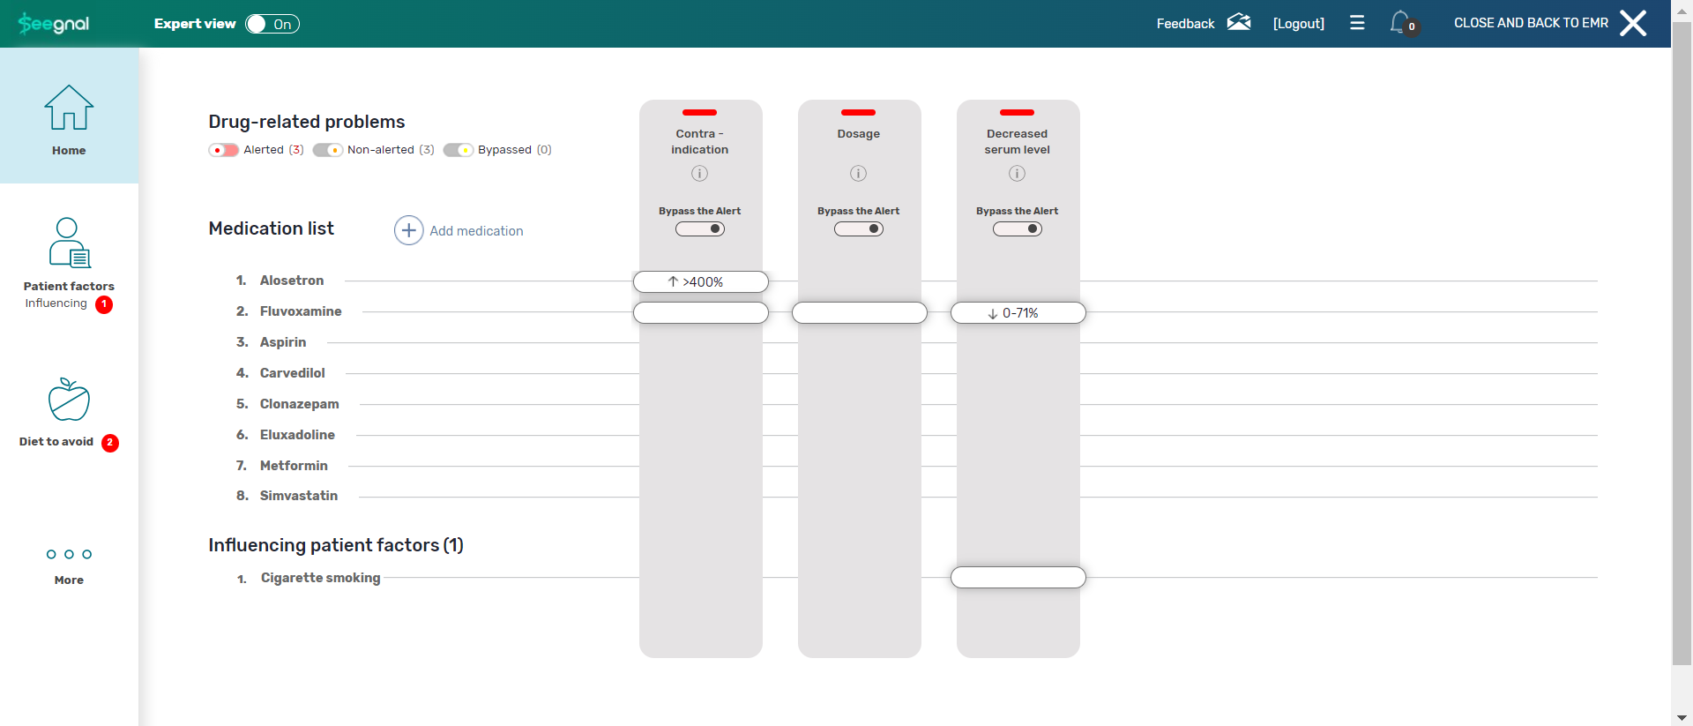1693x726 pixels.
Task: Open Patient factors Influencing icon
Action: (x=69, y=243)
